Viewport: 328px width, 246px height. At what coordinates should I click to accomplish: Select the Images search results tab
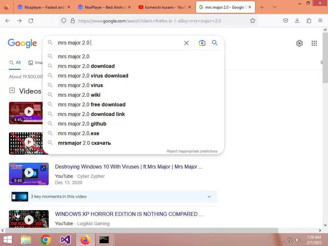[x=35, y=62]
